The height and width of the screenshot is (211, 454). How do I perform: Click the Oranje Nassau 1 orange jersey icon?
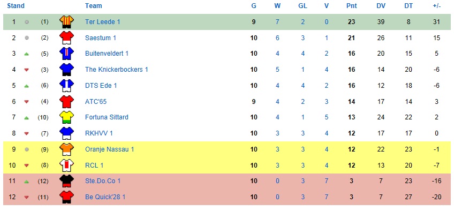click(x=66, y=149)
